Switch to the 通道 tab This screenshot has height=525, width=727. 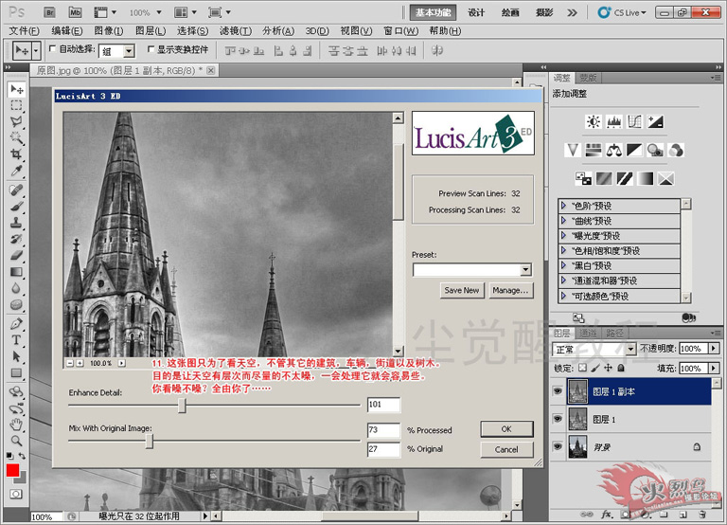coord(588,333)
